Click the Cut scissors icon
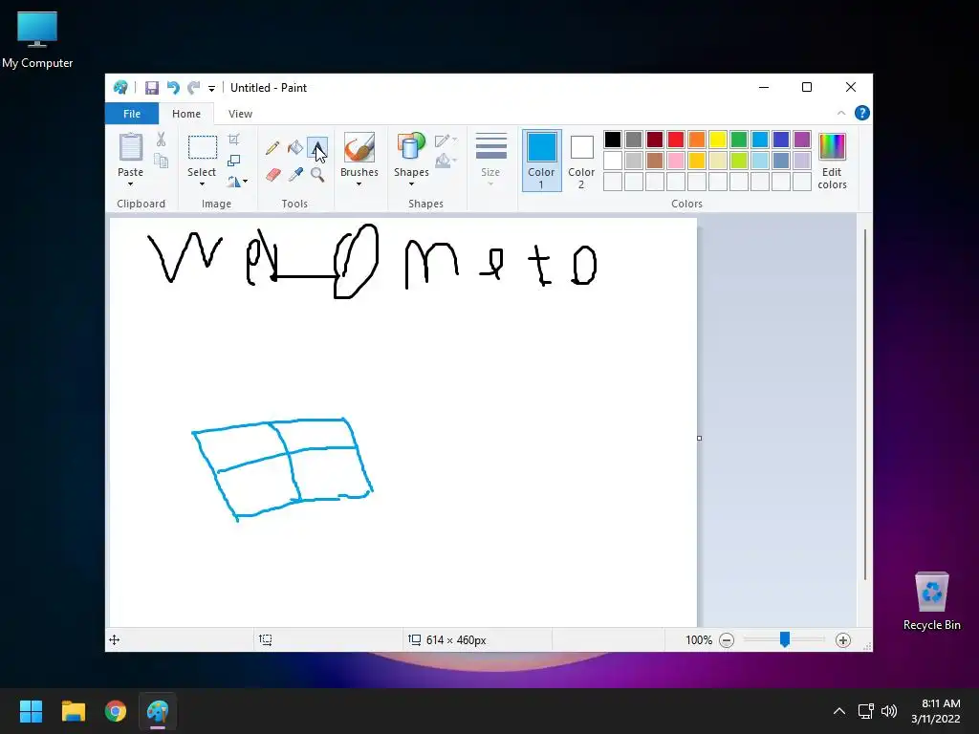979x734 pixels. coord(161,140)
